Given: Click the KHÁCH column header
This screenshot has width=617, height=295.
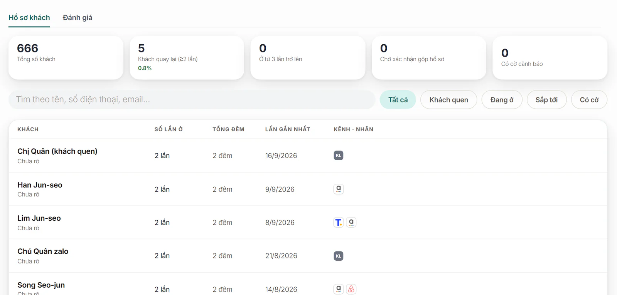Looking at the screenshot, I should tap(28, 129).
